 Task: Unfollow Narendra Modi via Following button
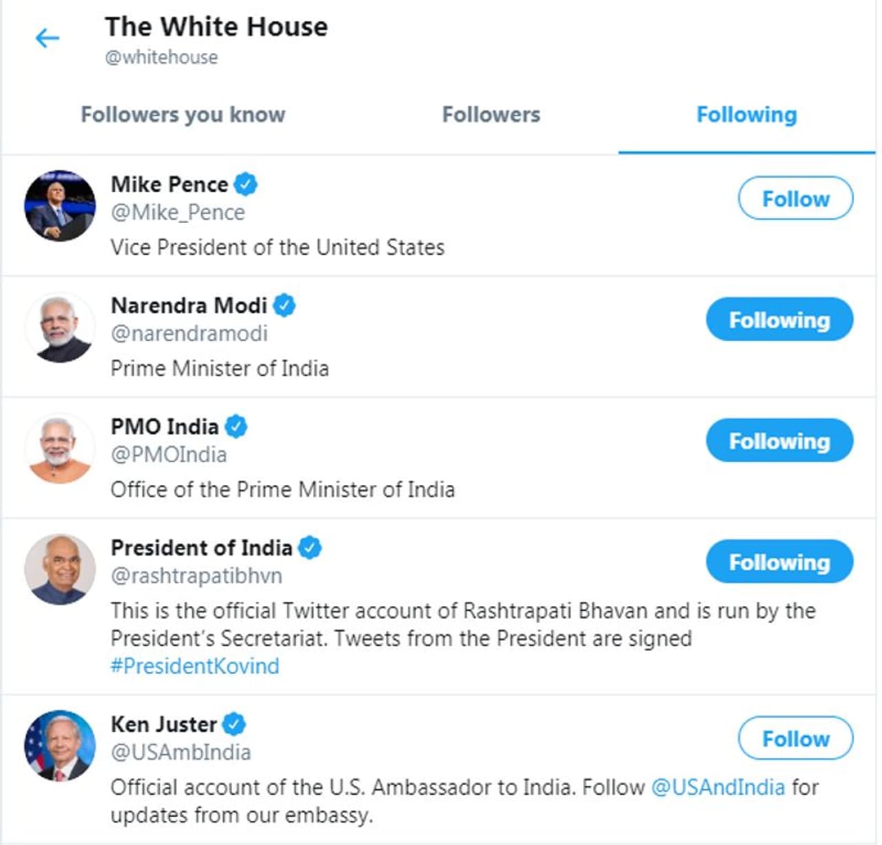click(x=779, y=320)
